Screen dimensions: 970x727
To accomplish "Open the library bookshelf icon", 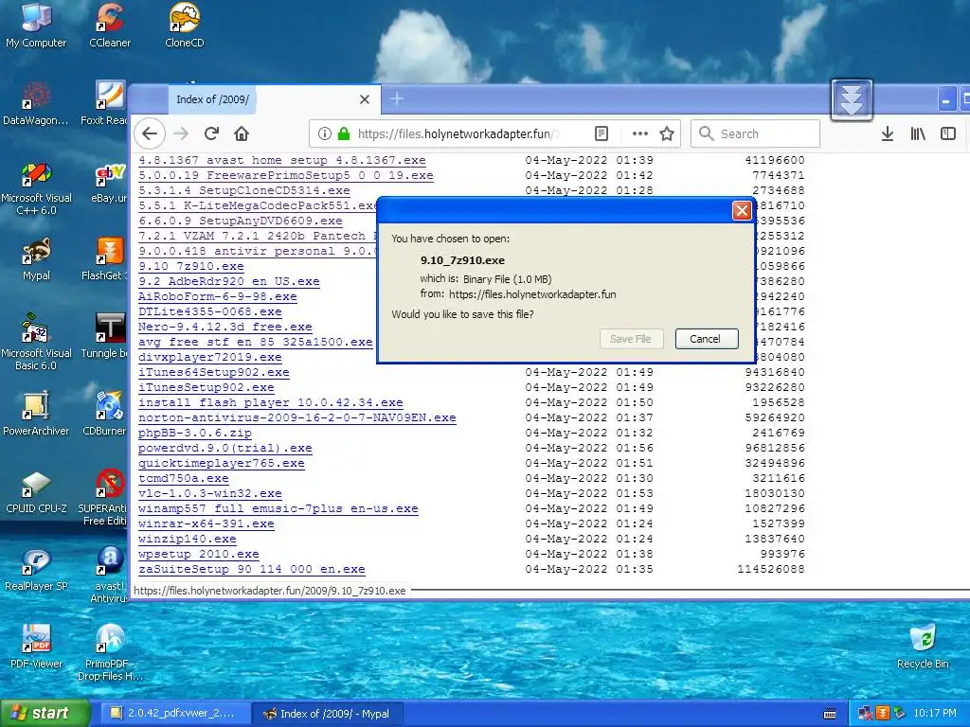I will click(918, 133).
